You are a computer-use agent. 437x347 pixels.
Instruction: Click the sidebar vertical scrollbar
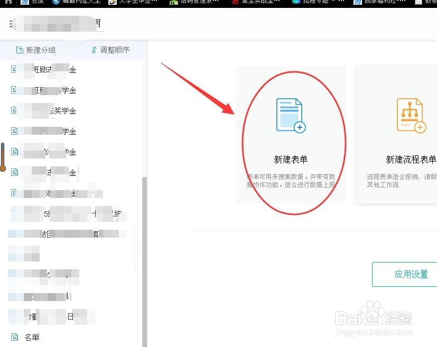click(144, 262)
